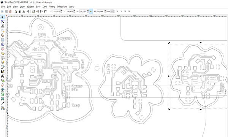Select the Eraser tool
228x137 pixels.
point(3,85)
